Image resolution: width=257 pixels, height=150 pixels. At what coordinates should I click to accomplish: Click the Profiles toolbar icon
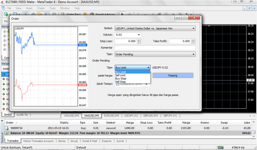point(15,14)
